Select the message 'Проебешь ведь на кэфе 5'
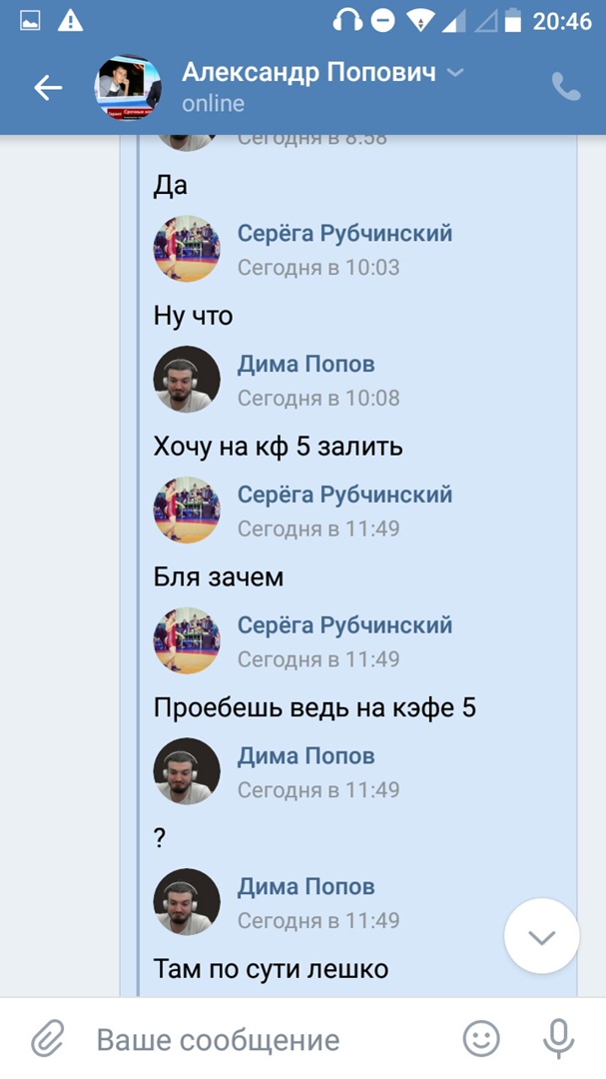The width and height of the screenshot is (606, 1079). click(x=315, y=708)
